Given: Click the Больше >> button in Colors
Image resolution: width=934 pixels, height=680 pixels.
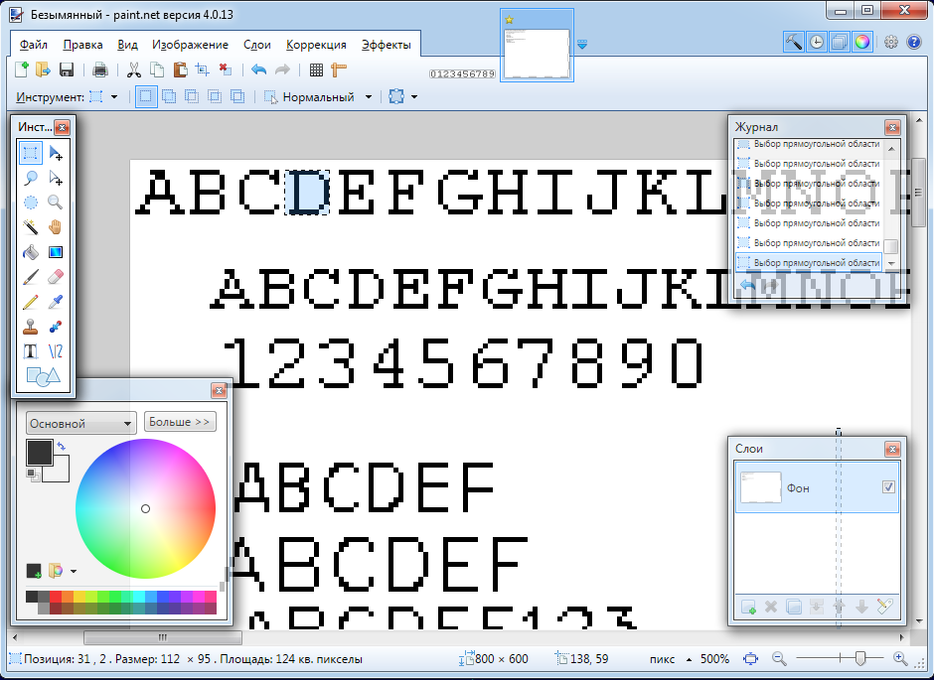Looking at the screenshot, I should 179,422.
